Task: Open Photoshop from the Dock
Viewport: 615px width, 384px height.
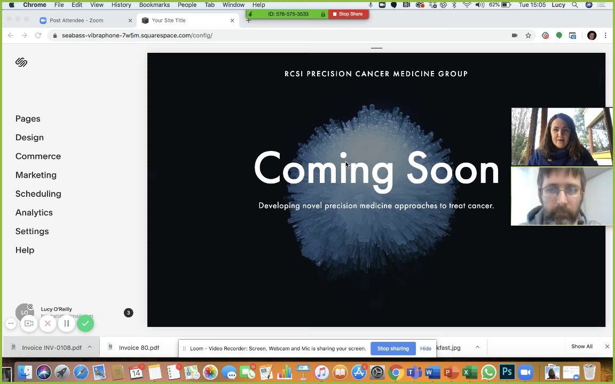Action: [x=507, y=372]
